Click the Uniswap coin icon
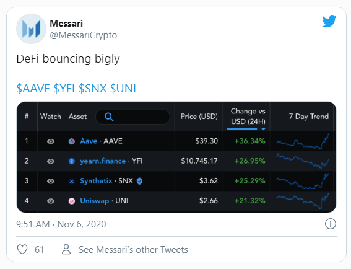The width and height of the screenshot is (351, 269). click(72, 201)
